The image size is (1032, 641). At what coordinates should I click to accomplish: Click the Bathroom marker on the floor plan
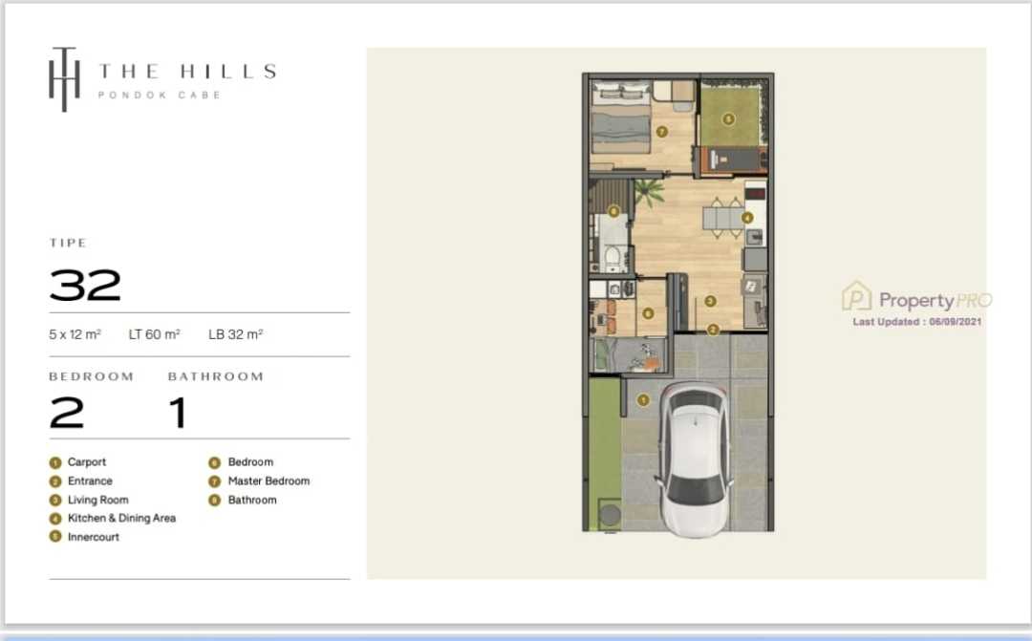(613, 212)
